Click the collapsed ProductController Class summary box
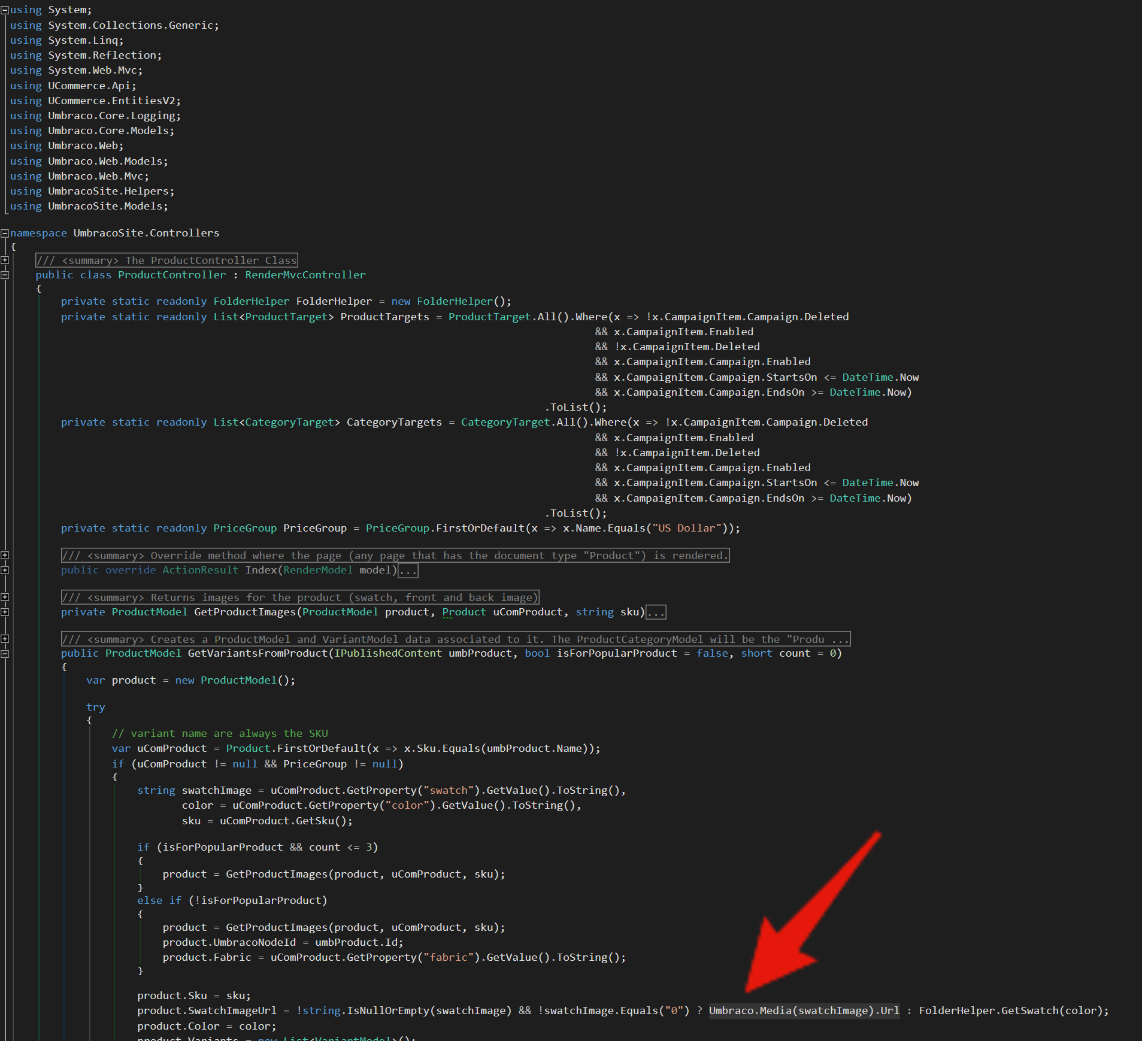Image resolution: width=1142 pixels, height=1041 pixels. pyautogui.click(x=166, y=260)
